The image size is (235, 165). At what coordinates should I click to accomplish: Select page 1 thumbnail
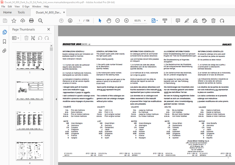pos(30,60)
